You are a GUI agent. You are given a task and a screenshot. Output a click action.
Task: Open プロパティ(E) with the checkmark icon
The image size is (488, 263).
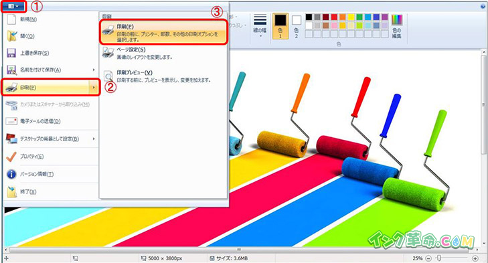point(50,157)
